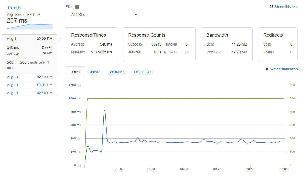Screen dimensions: 304x178
Task: Open the Bandwidth tab
Action: [x=117, y=72]
